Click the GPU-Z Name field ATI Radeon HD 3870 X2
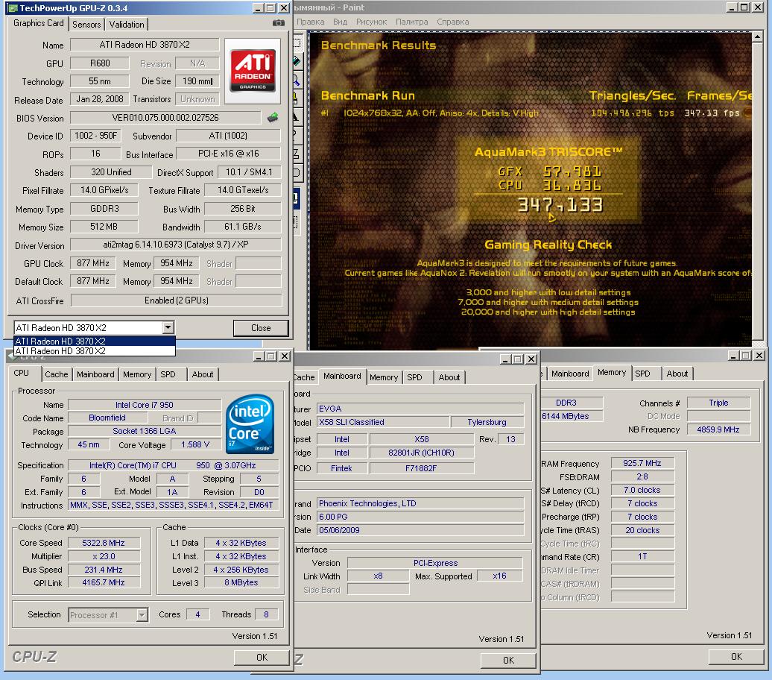772x680 pixels. coord(145,44)
